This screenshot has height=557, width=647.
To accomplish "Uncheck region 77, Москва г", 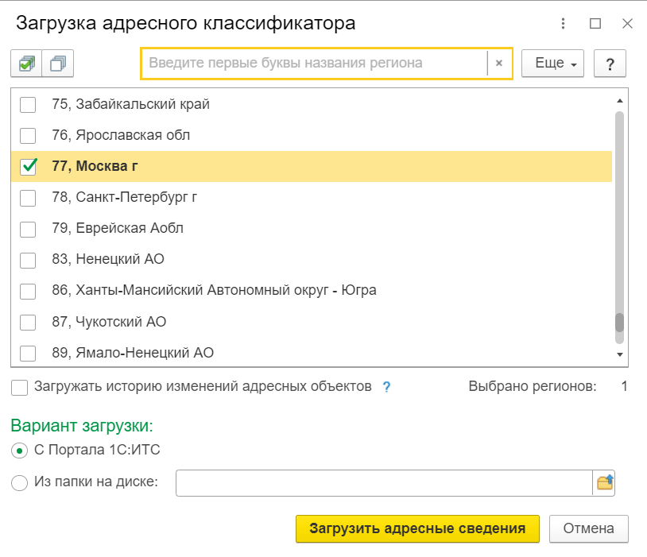I will [x=29, y=166].
